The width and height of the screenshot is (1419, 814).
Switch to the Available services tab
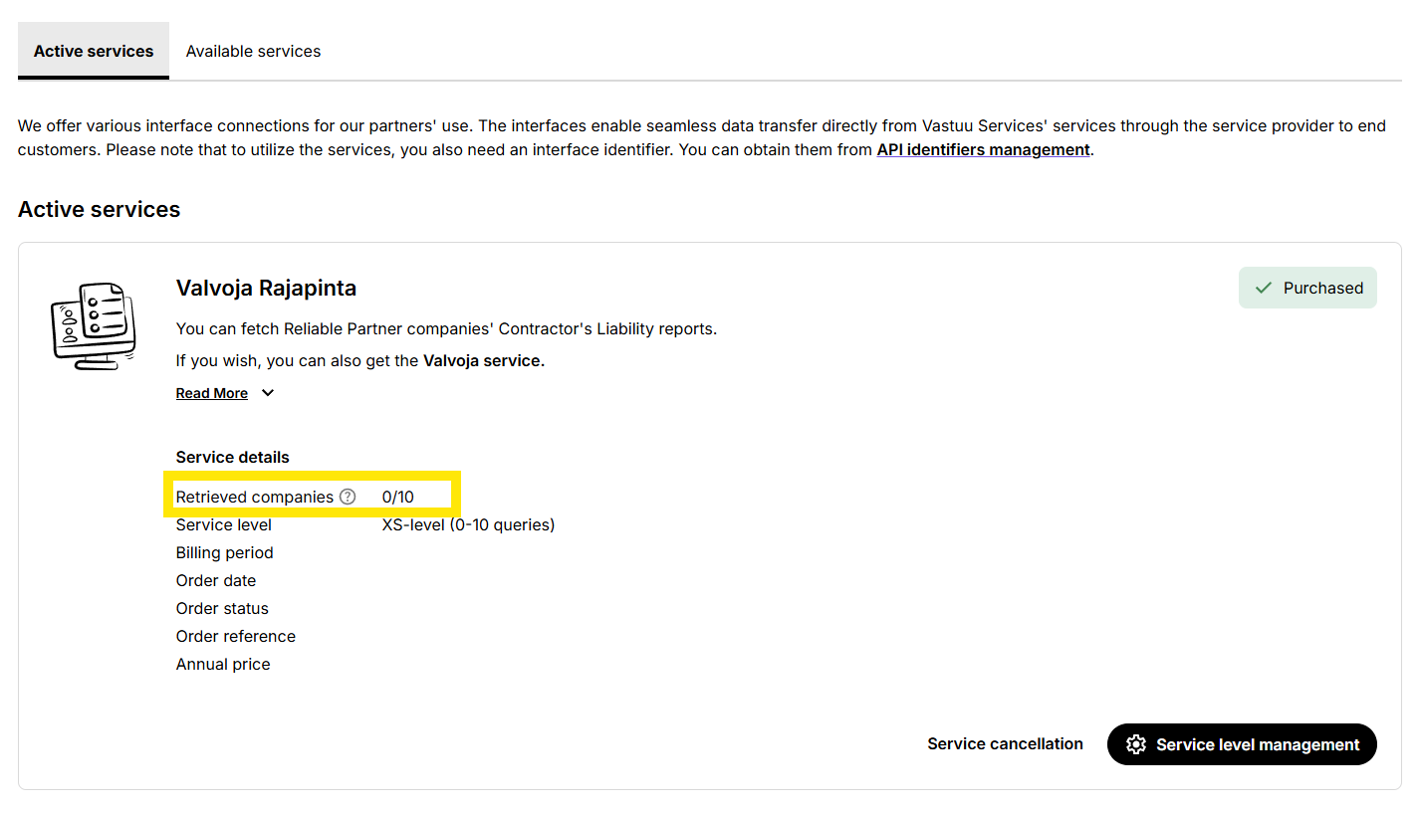[253, 51]
